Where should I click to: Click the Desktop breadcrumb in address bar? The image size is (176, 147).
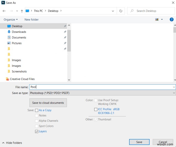53,11
